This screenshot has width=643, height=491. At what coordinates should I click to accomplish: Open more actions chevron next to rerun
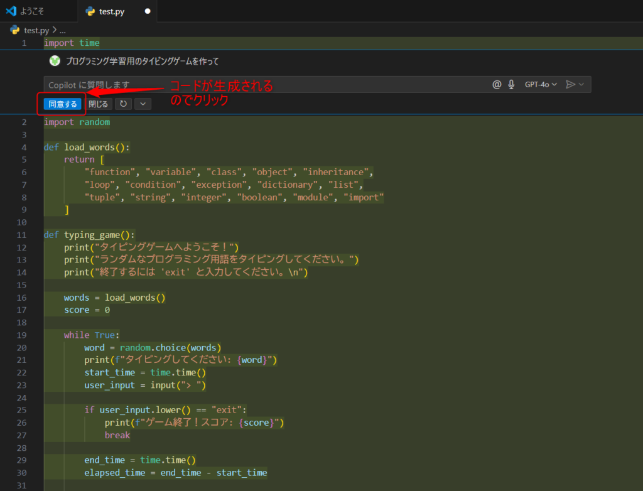143,104
